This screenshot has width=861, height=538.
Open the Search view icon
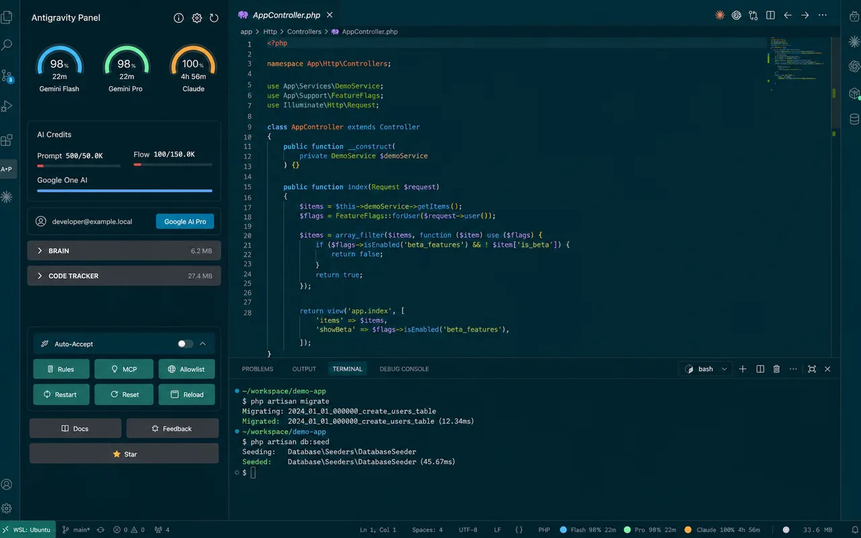(7, 45)
